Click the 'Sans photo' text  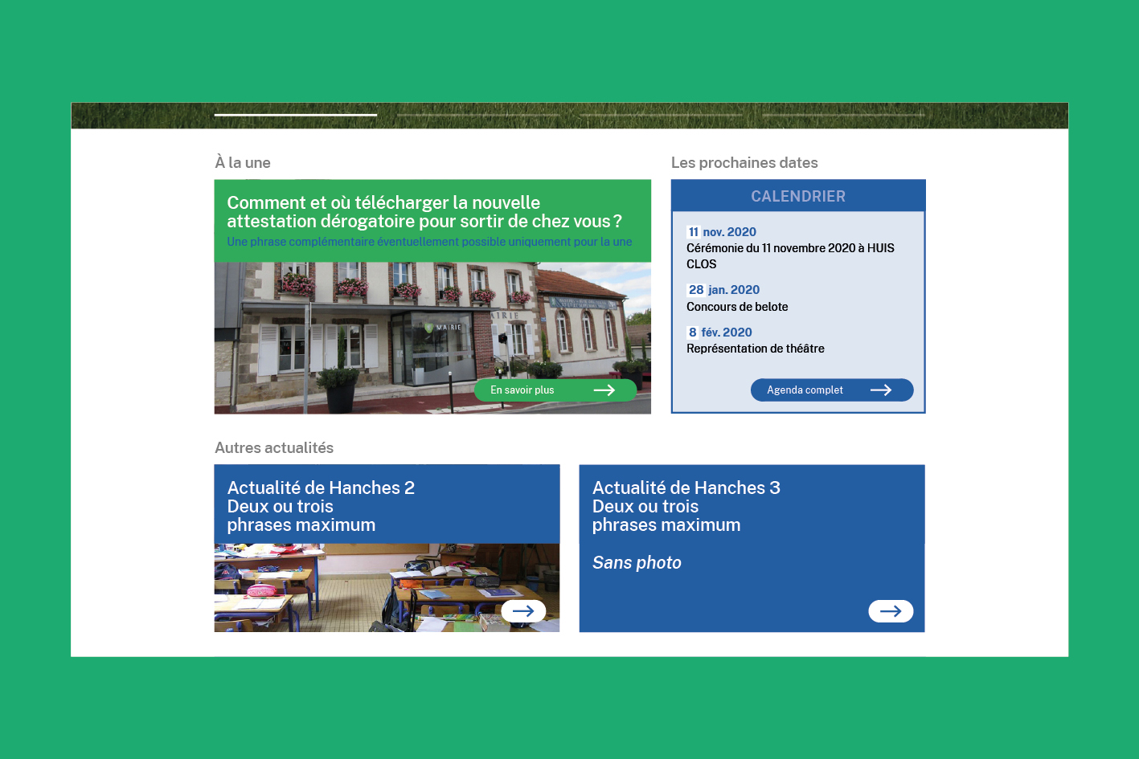637,563
